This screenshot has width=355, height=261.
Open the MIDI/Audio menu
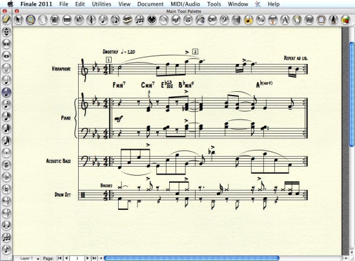(185, 4)
